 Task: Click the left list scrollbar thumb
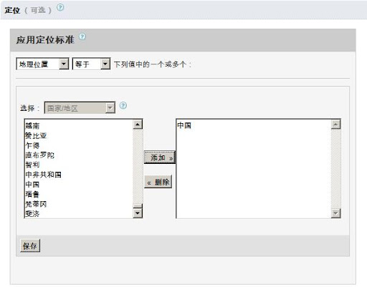(x=138, y=206)
